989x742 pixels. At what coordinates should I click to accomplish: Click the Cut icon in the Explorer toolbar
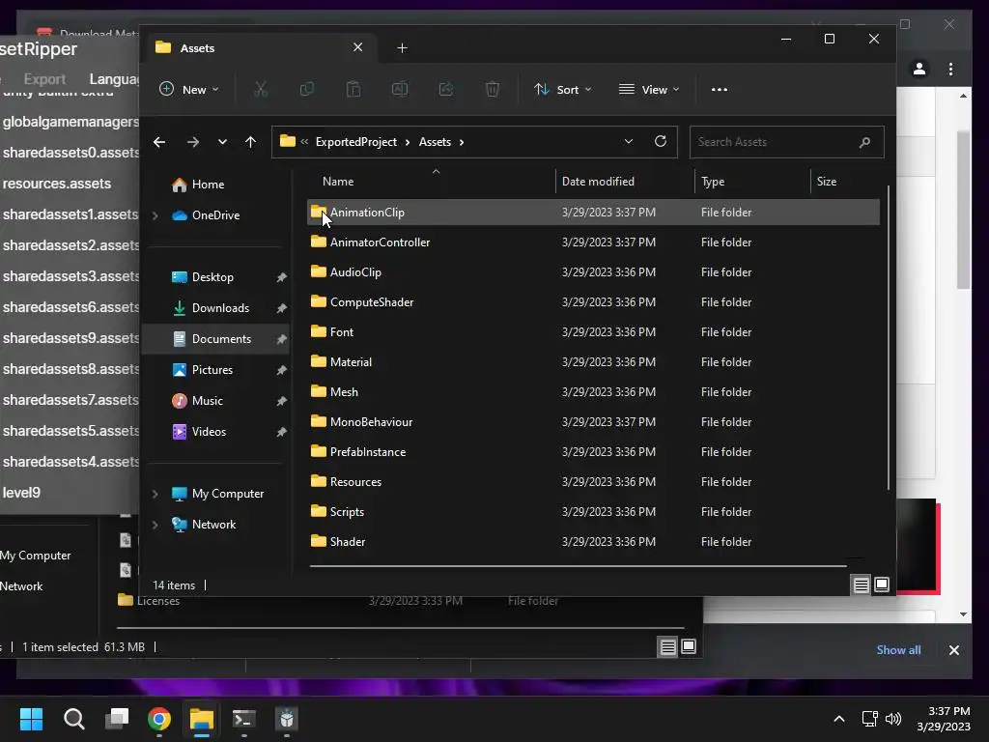pos(261,90)
